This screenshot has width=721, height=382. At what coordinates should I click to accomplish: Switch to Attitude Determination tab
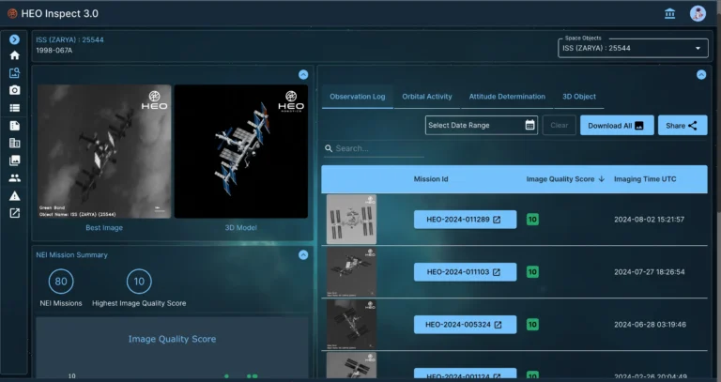coord(507,97)
